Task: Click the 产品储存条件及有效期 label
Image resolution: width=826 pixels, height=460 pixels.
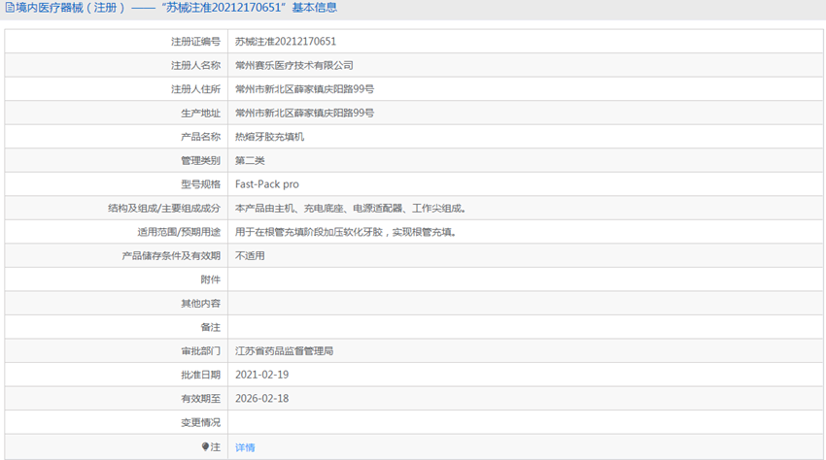Action: [171, 256]
